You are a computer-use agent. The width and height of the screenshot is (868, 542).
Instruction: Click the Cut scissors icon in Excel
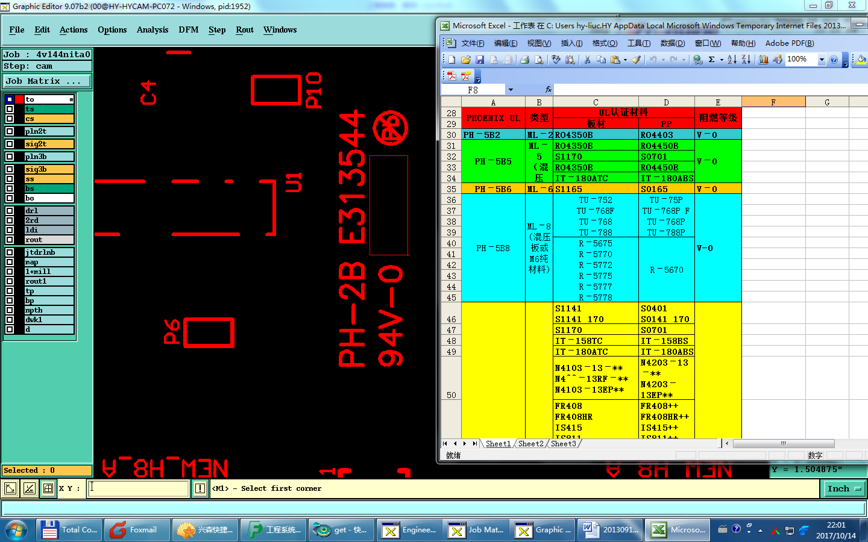pyautogui.click(x=587, y=60)
